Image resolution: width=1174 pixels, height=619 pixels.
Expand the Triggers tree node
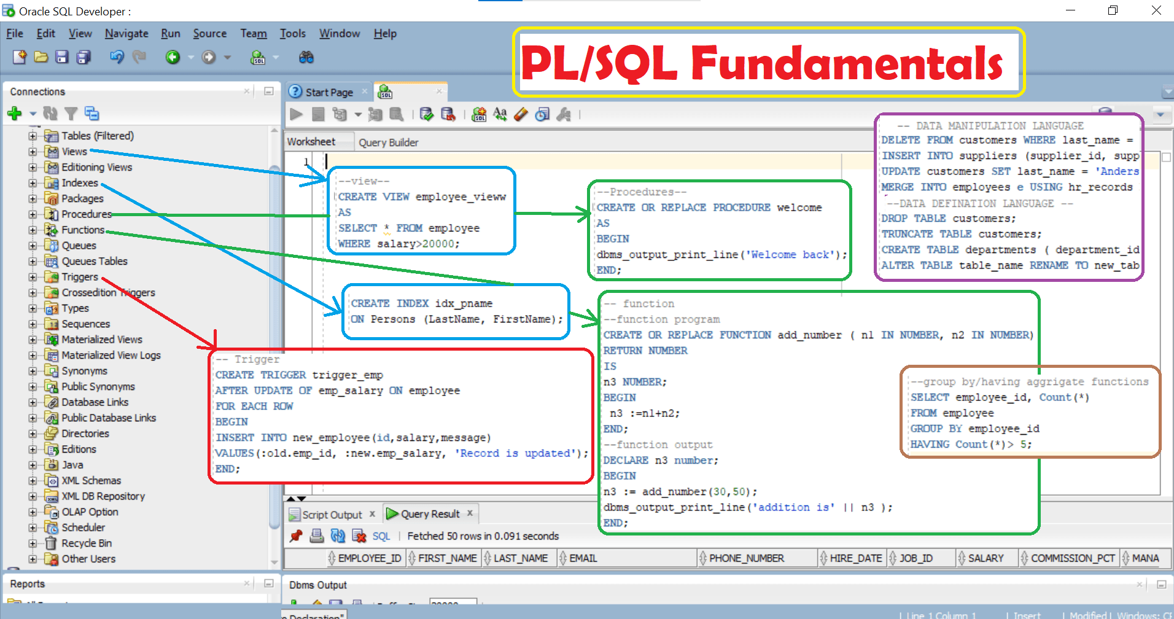pos(33,277)
